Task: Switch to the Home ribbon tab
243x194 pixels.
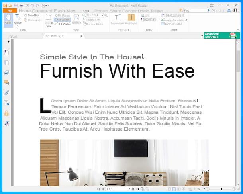Action: pyautogui.click(x=25, y=11)
